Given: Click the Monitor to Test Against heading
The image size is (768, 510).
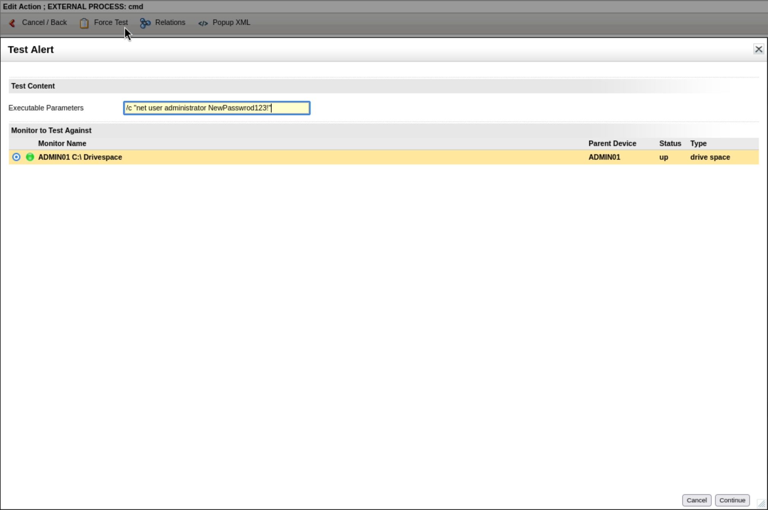Looking at the screenshot, I should click(51, 130).
